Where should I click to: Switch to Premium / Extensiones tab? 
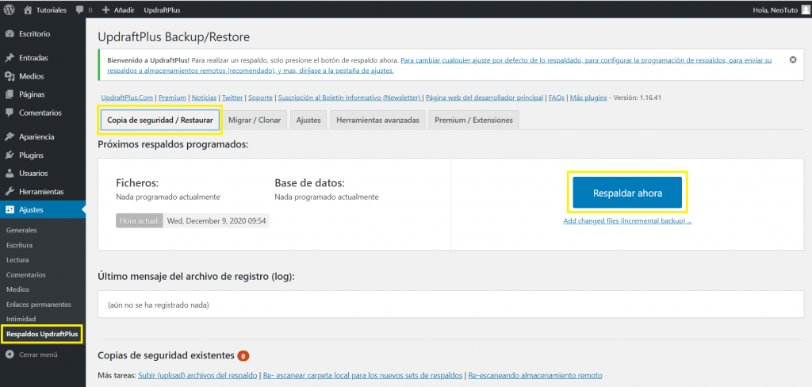point(474,120)
